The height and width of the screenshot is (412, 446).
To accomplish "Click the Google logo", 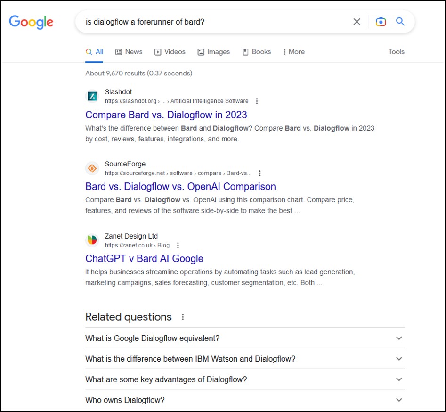I will coord(31,22).
